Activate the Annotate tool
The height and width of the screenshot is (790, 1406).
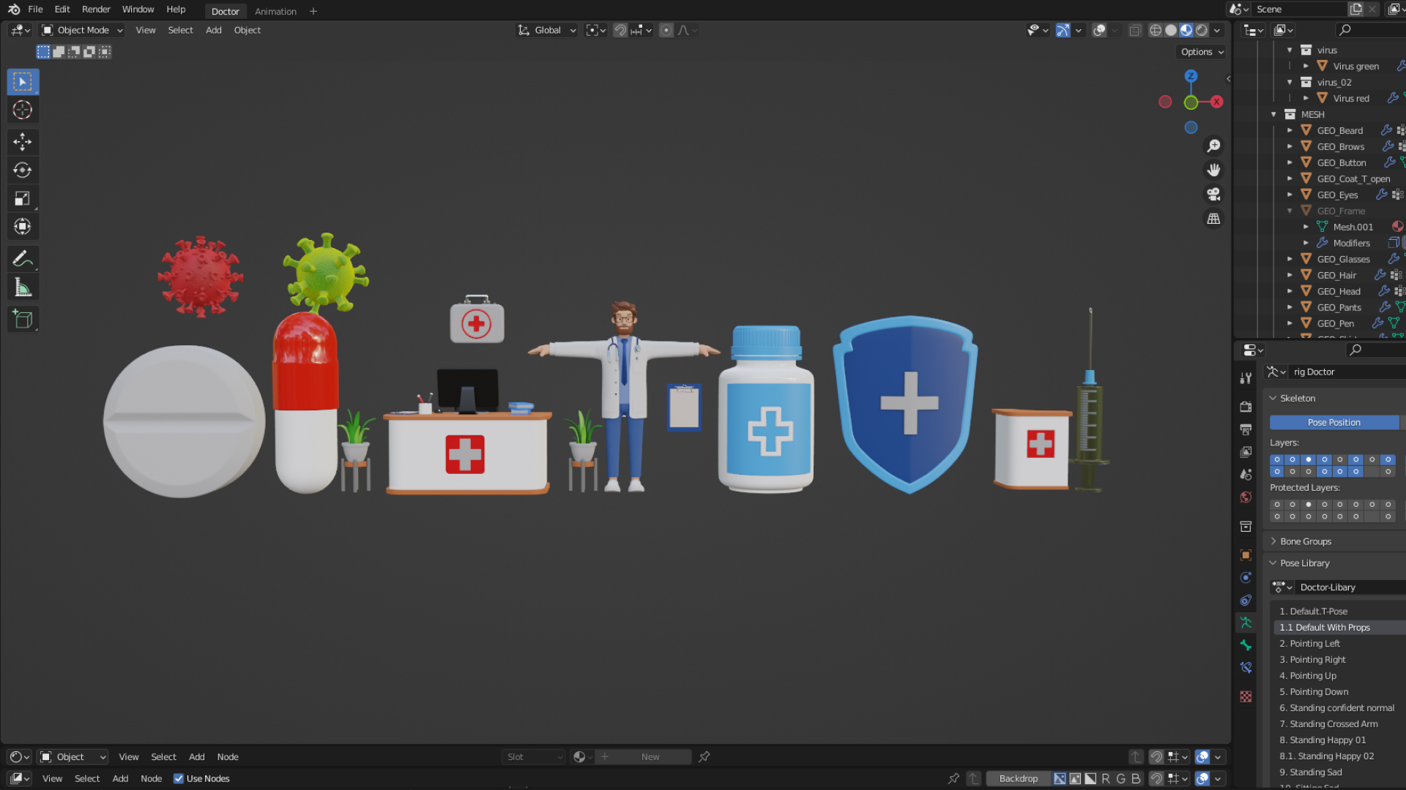point(22,258)
